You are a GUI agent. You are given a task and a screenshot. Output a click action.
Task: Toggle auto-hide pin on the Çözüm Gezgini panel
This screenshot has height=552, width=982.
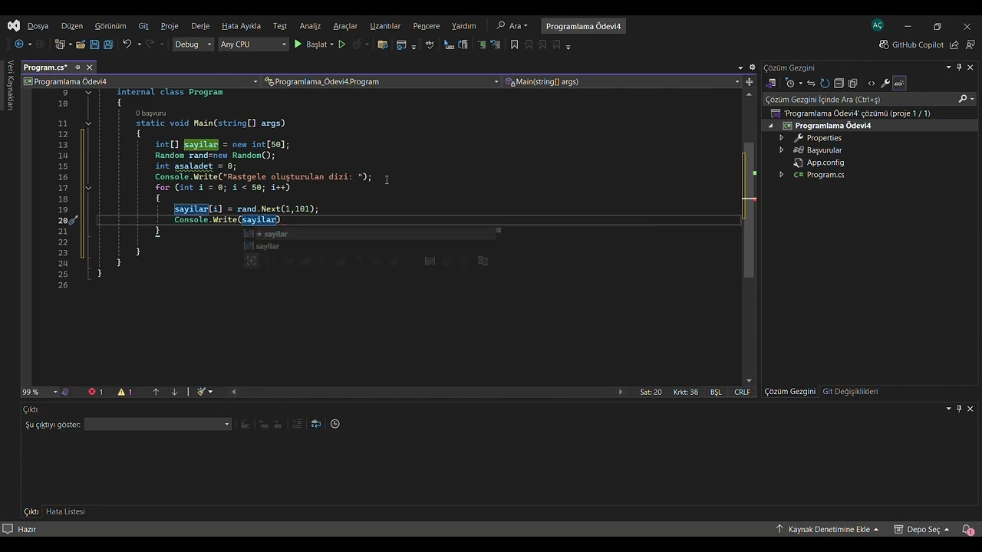(x=959, y=67)
